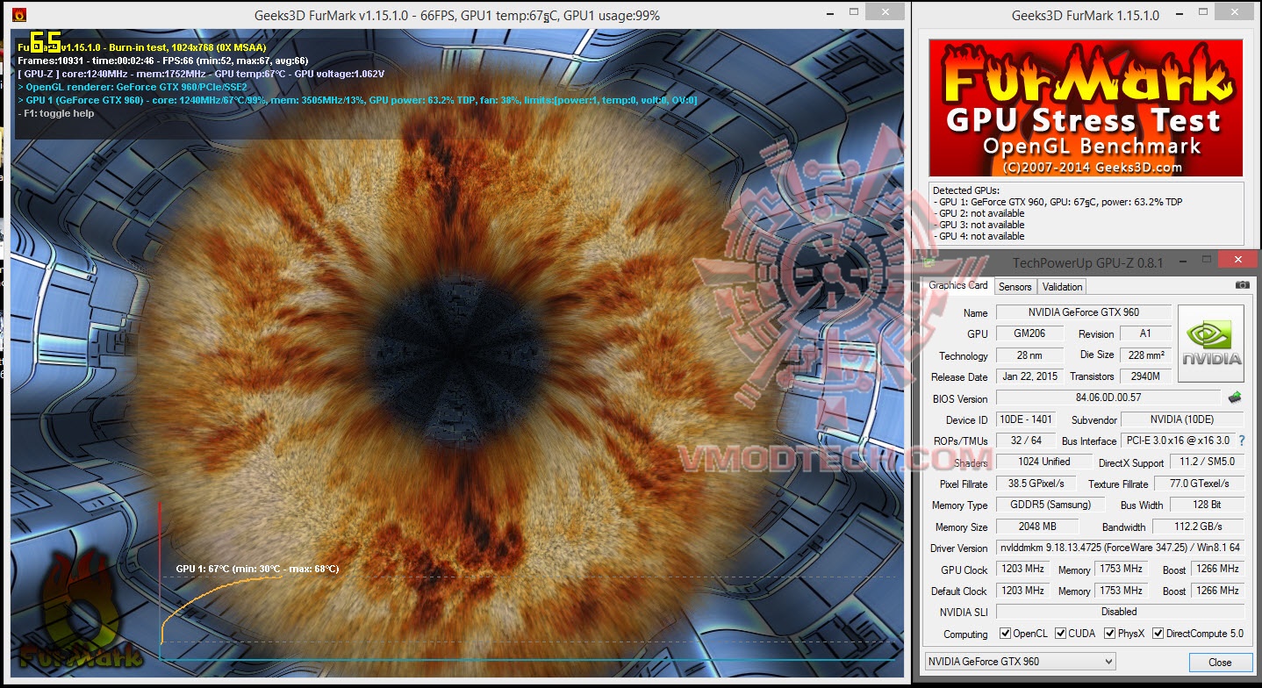
Task: Select the Boost field in the GPU Clock row
Action: click(x=1216, y=569)
